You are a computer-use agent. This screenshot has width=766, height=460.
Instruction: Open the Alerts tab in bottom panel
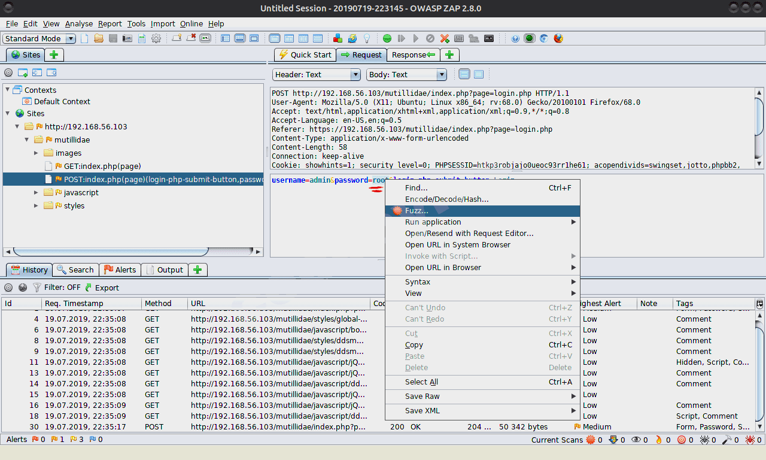[x=120, y=270]
